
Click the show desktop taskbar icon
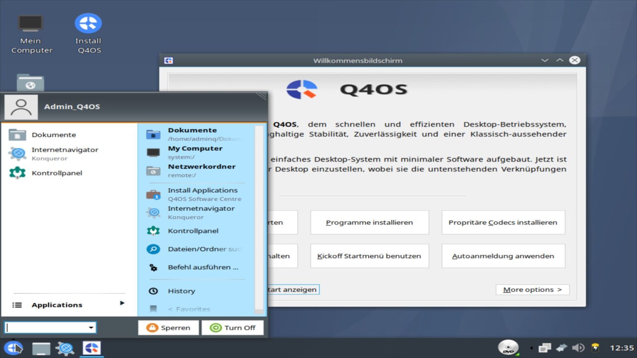tap(41, 348)
